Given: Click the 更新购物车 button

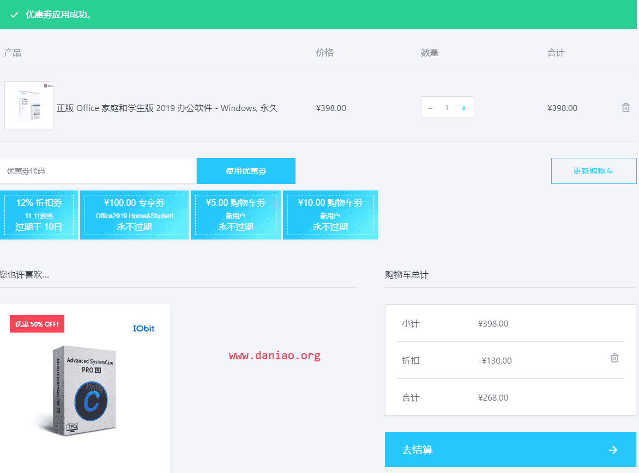Looking at the screenshot, I should click(x=593, y=171).
